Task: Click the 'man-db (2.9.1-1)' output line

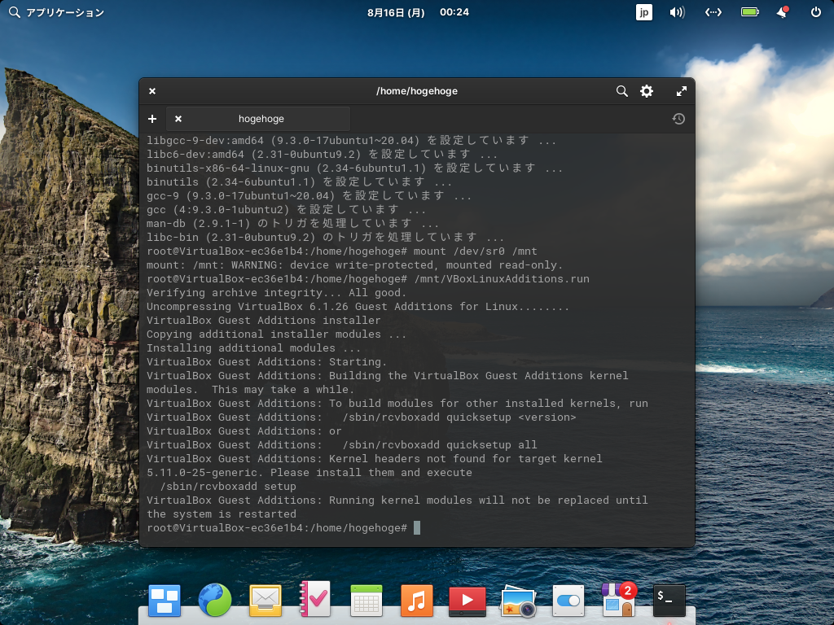Action: pos(292,224)
